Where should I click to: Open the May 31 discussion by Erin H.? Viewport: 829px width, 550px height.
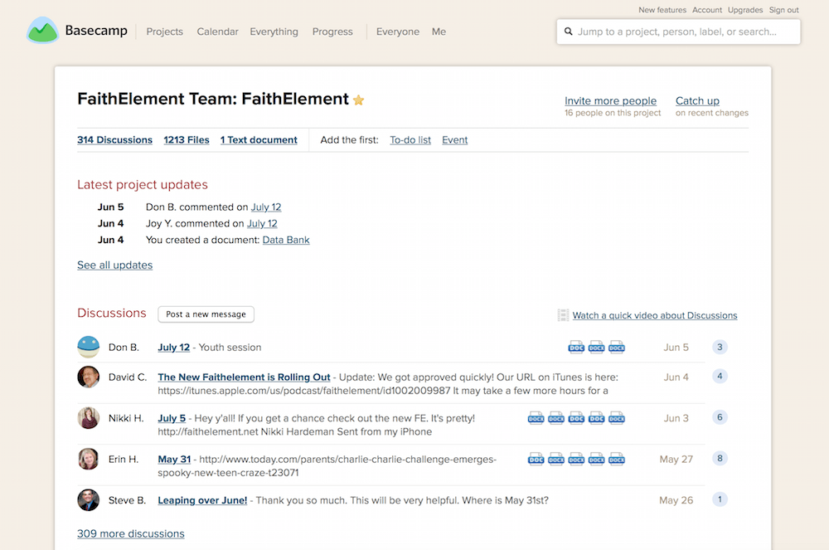coord(174,459)
